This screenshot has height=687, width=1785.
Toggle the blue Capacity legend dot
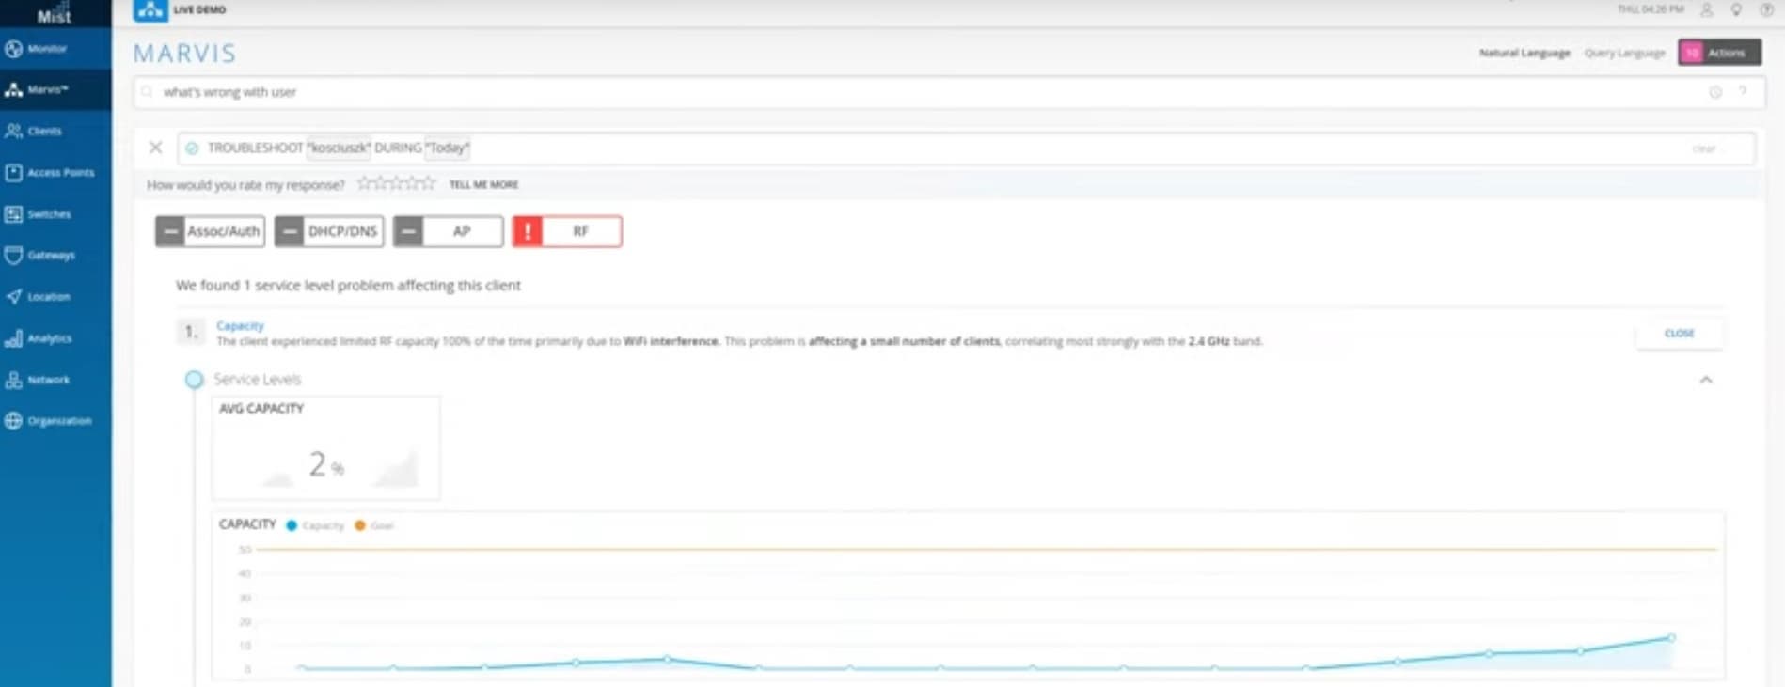[292, 525]
